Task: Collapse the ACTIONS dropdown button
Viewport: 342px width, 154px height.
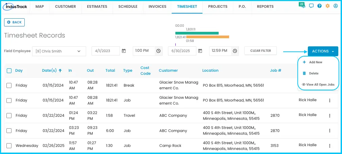Action: click(x=323, y=51)
